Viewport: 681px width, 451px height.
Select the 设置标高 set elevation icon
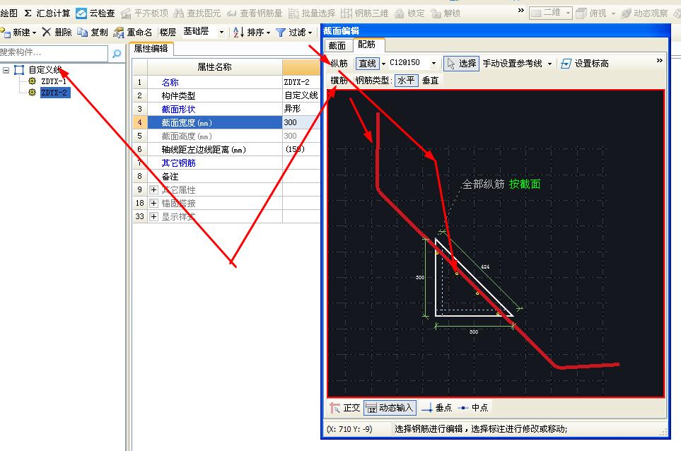coord(585,62)
